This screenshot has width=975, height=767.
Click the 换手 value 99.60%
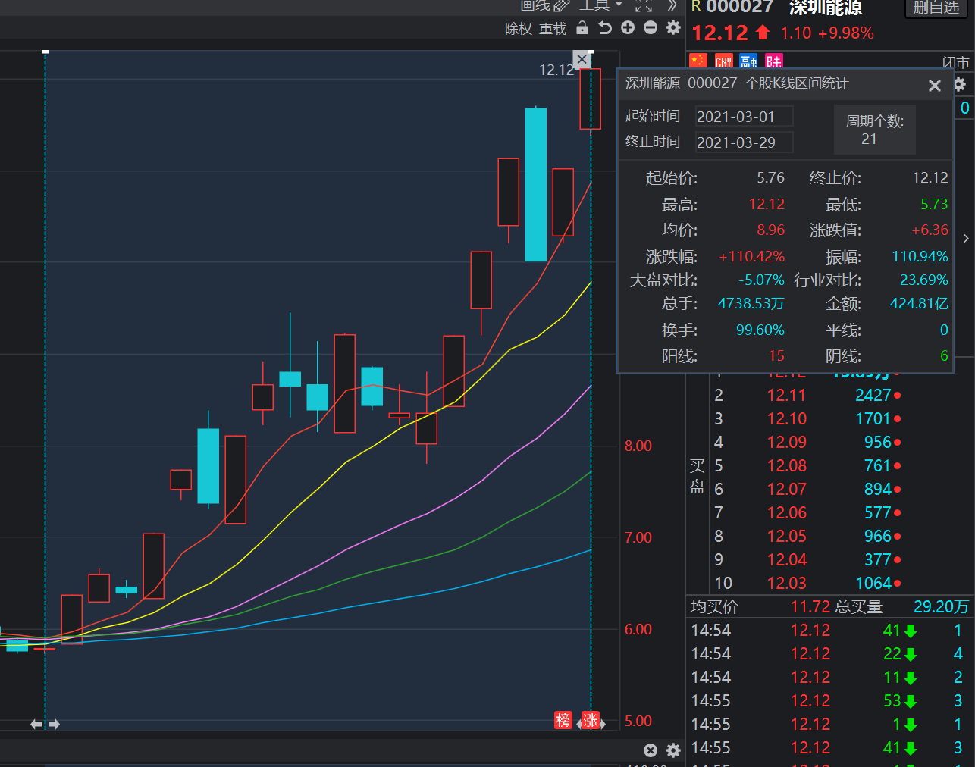(x=760, y=330)
